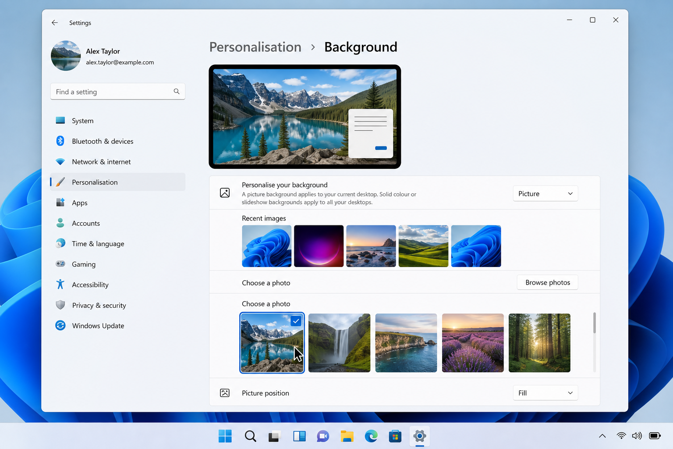This screenshot has width=673, height=449.
Task: Click the "Personalise your background" heading
Action: coord(285,185)
